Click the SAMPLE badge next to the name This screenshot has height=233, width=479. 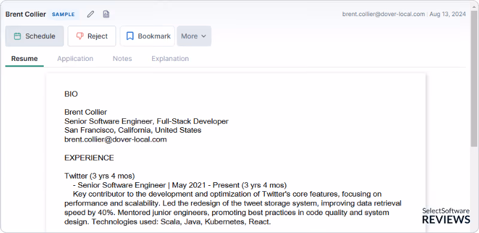point(63,14)
